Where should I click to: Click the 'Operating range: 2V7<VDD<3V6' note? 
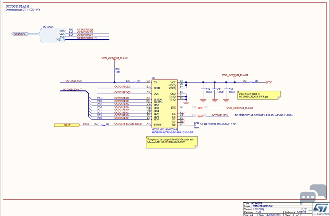(23, 10)
